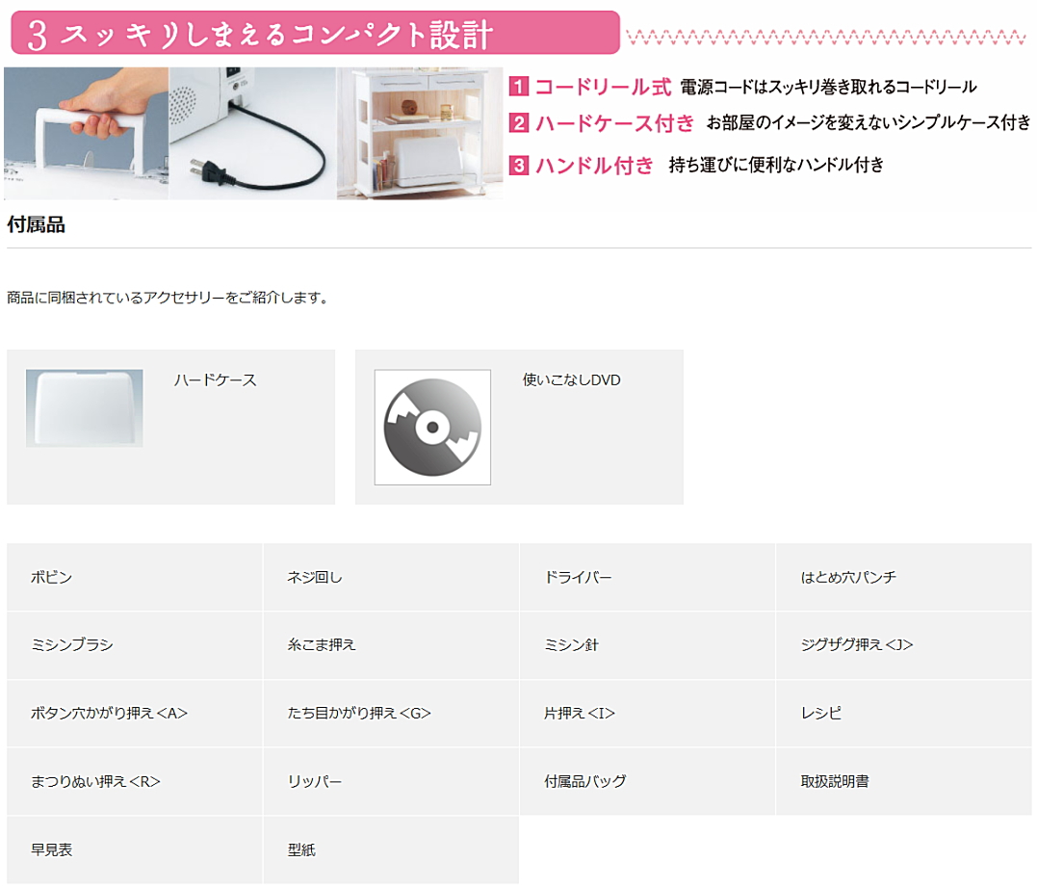Viewport: 1037px width, 888px height.
Task: Click the white storage shelf photo
Action: click(420, 133)
